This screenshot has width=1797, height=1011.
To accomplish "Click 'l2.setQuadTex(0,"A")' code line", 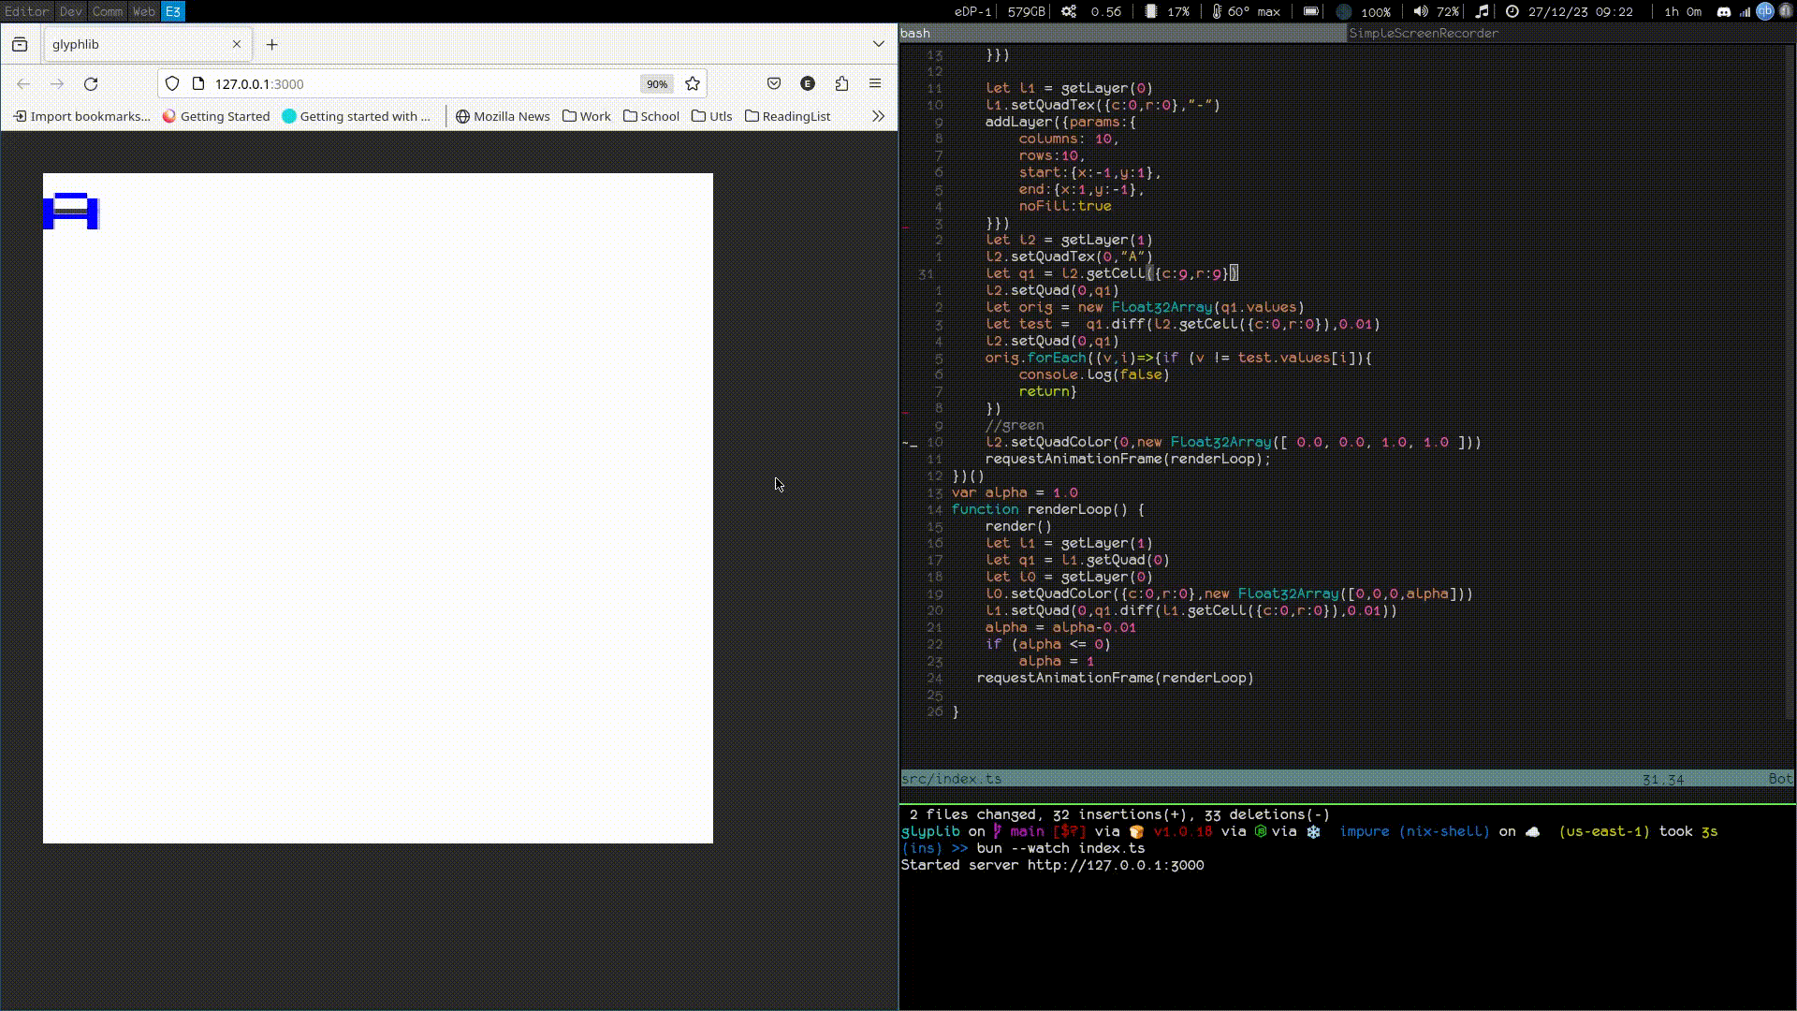I will point(1069,256).
